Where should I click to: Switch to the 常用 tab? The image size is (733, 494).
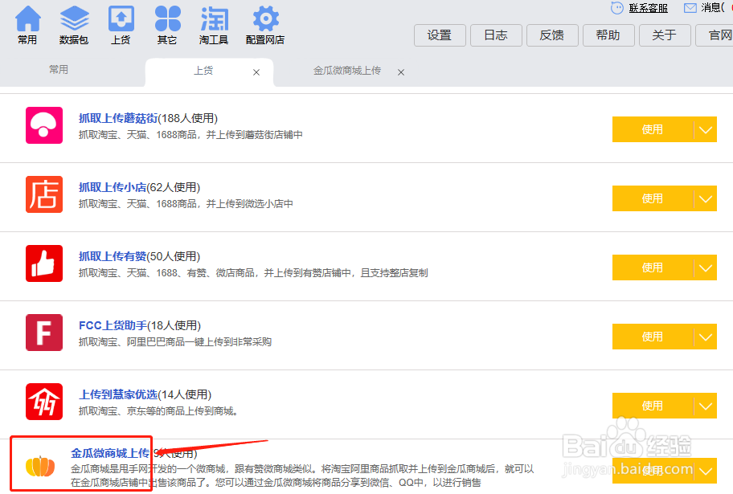click(59, 70)
